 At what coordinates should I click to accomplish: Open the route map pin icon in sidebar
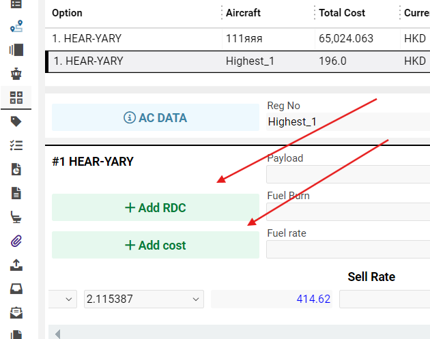pyautogui.click(x=16, y=27)
